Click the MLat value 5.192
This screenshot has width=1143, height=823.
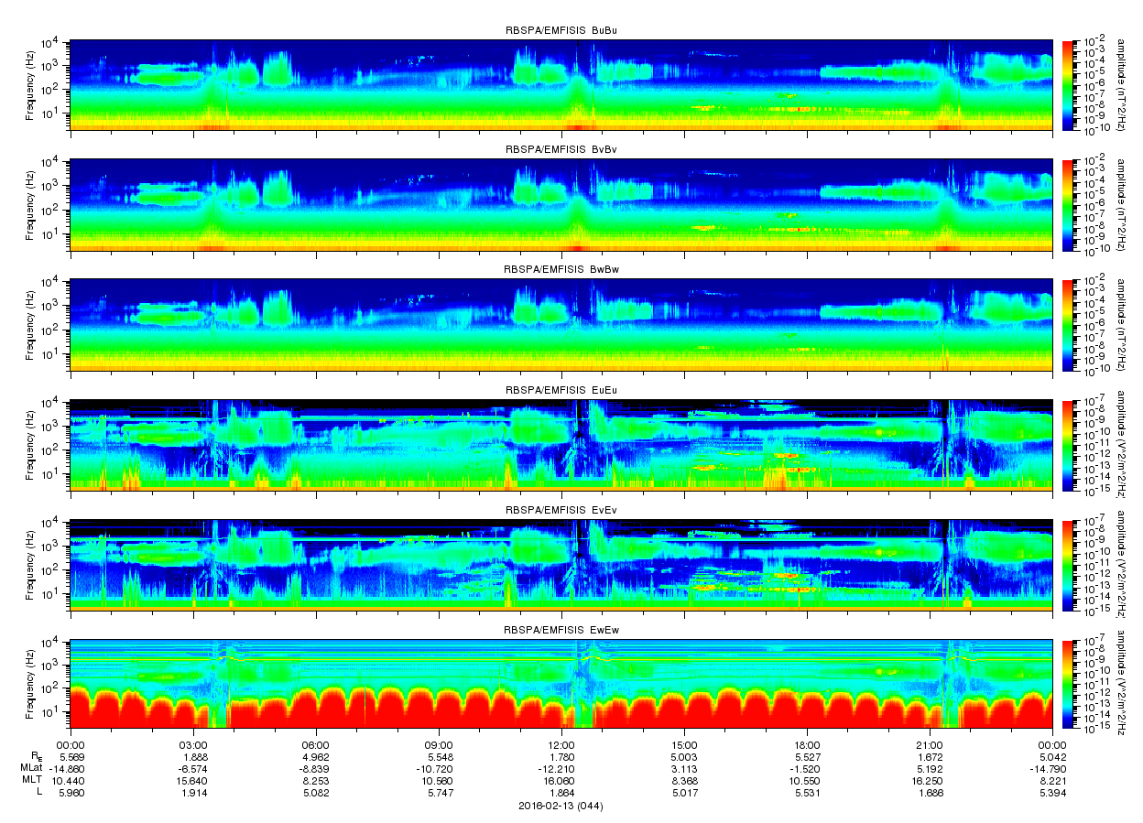click(x=930, y=768)
